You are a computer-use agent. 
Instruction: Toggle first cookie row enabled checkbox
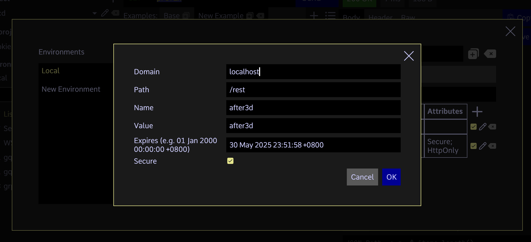(474, 127)
